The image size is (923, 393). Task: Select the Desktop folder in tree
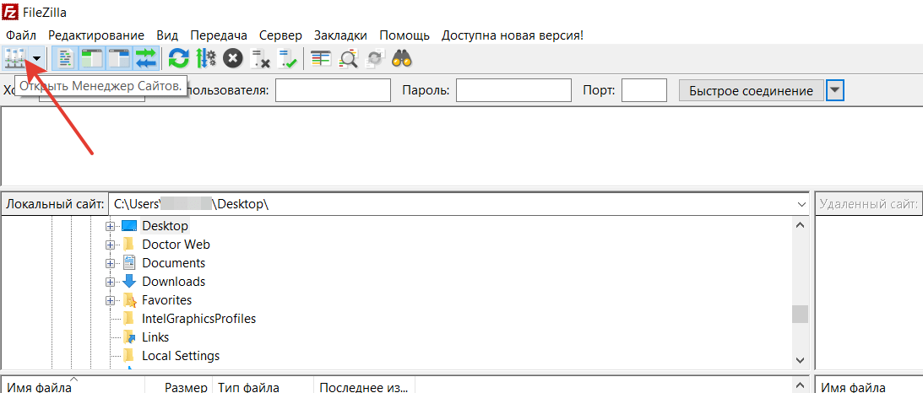point(165,225)
